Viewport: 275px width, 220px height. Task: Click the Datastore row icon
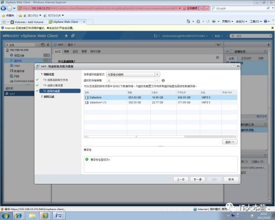point(87,98)
